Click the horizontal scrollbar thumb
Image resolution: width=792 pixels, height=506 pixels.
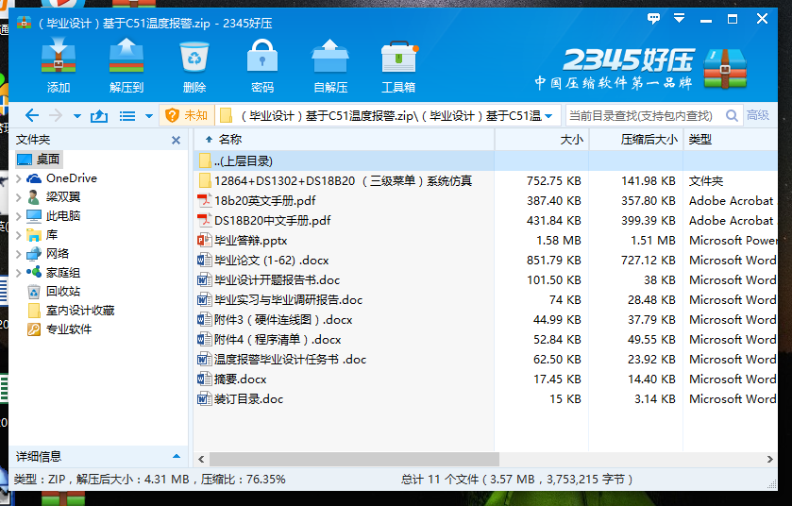pyautogui.click(x=354, y=459)
